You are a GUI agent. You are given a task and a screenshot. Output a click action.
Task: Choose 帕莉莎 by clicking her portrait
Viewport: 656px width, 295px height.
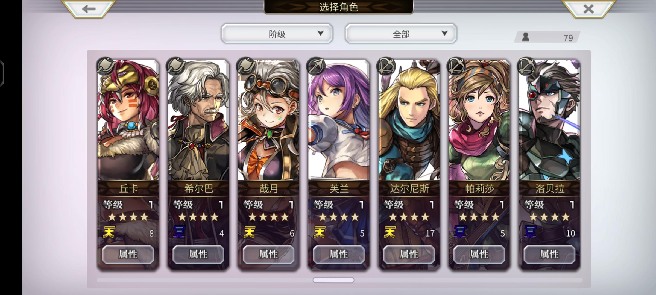[x=479, y=120]
